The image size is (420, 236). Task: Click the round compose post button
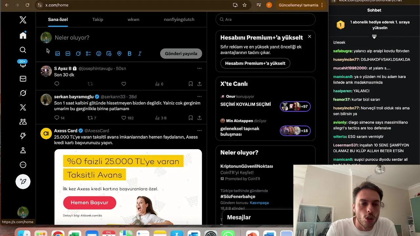(x=23, y=182)
